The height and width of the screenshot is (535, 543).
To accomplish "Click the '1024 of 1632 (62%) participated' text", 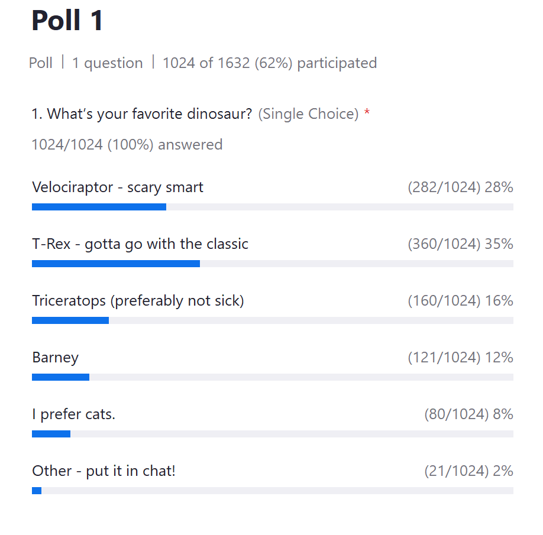I will [x=269, y=63].
